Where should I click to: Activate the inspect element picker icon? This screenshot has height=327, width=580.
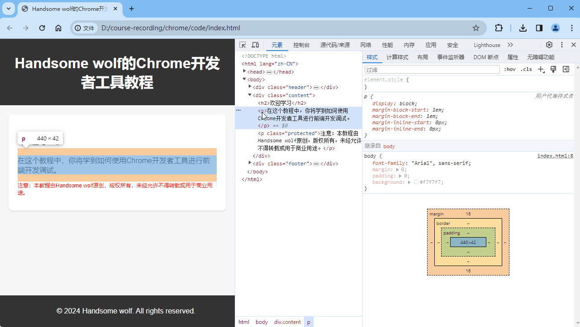(243, 45)
